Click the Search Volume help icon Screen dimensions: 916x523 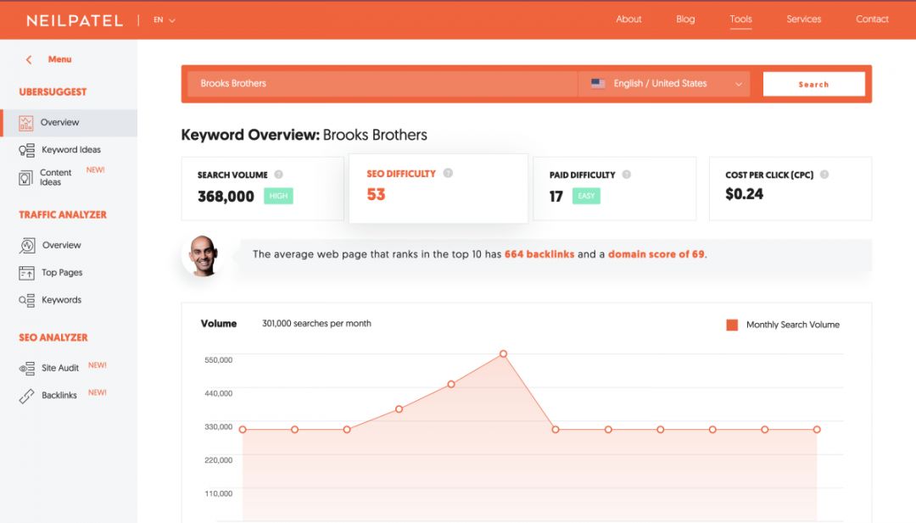pyautogui.click(x=279, y=175)
